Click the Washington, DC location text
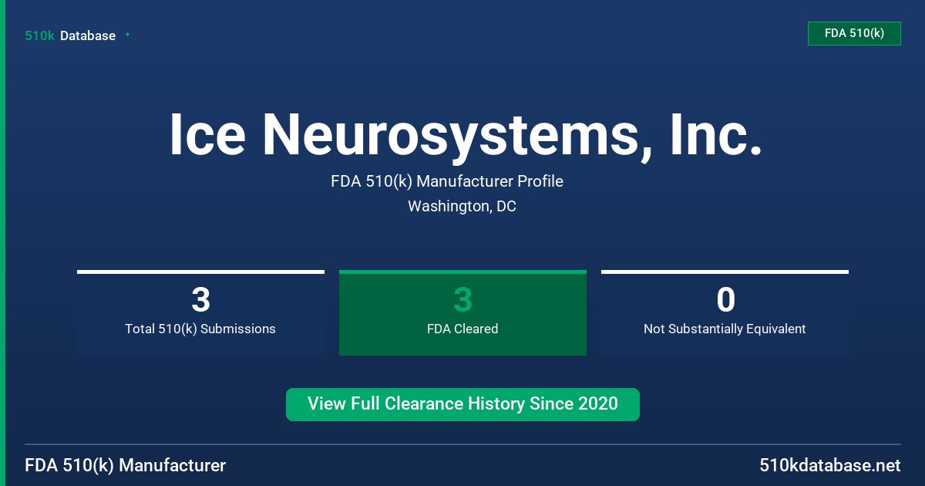Viewport: 925px width, 486px height. click(x=462, y=206)
